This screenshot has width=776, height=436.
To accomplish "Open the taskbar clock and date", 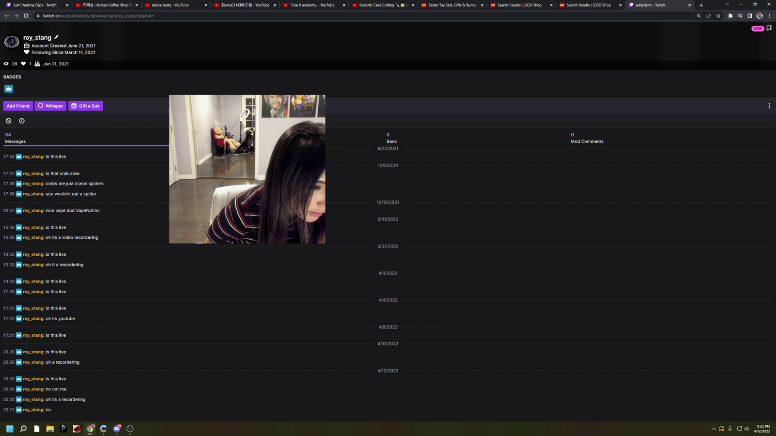I will (763, 429).
